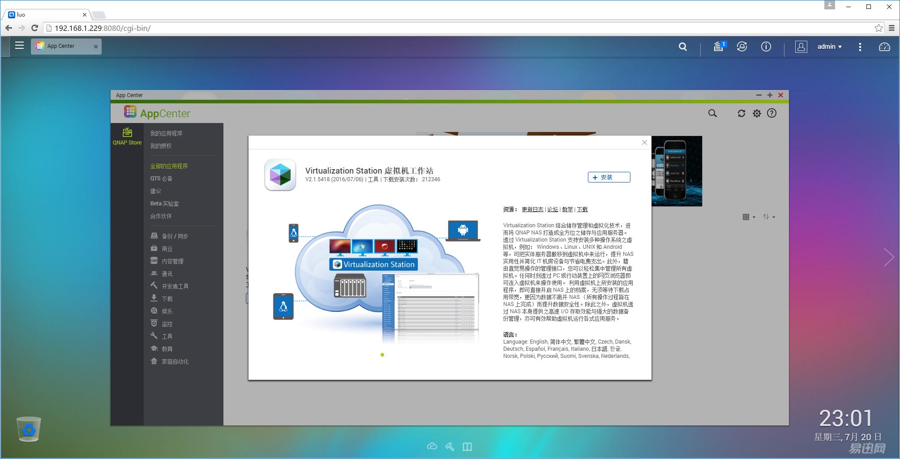Click the book icon in bottom dock

point(467,446)
